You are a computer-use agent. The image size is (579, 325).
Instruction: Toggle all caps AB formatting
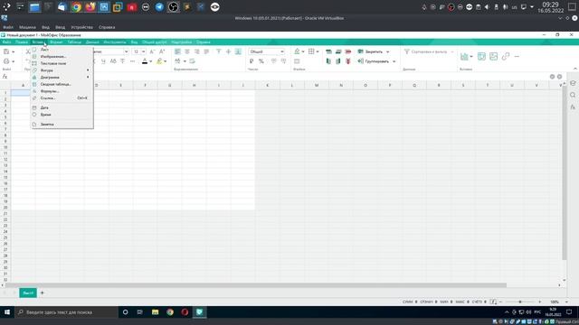[113, 61]
